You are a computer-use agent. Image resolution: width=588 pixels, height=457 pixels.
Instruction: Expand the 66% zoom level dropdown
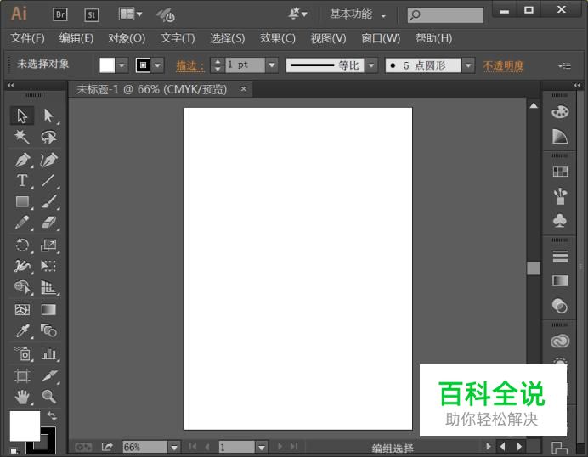pyautogui.click(x=173, y=447)
